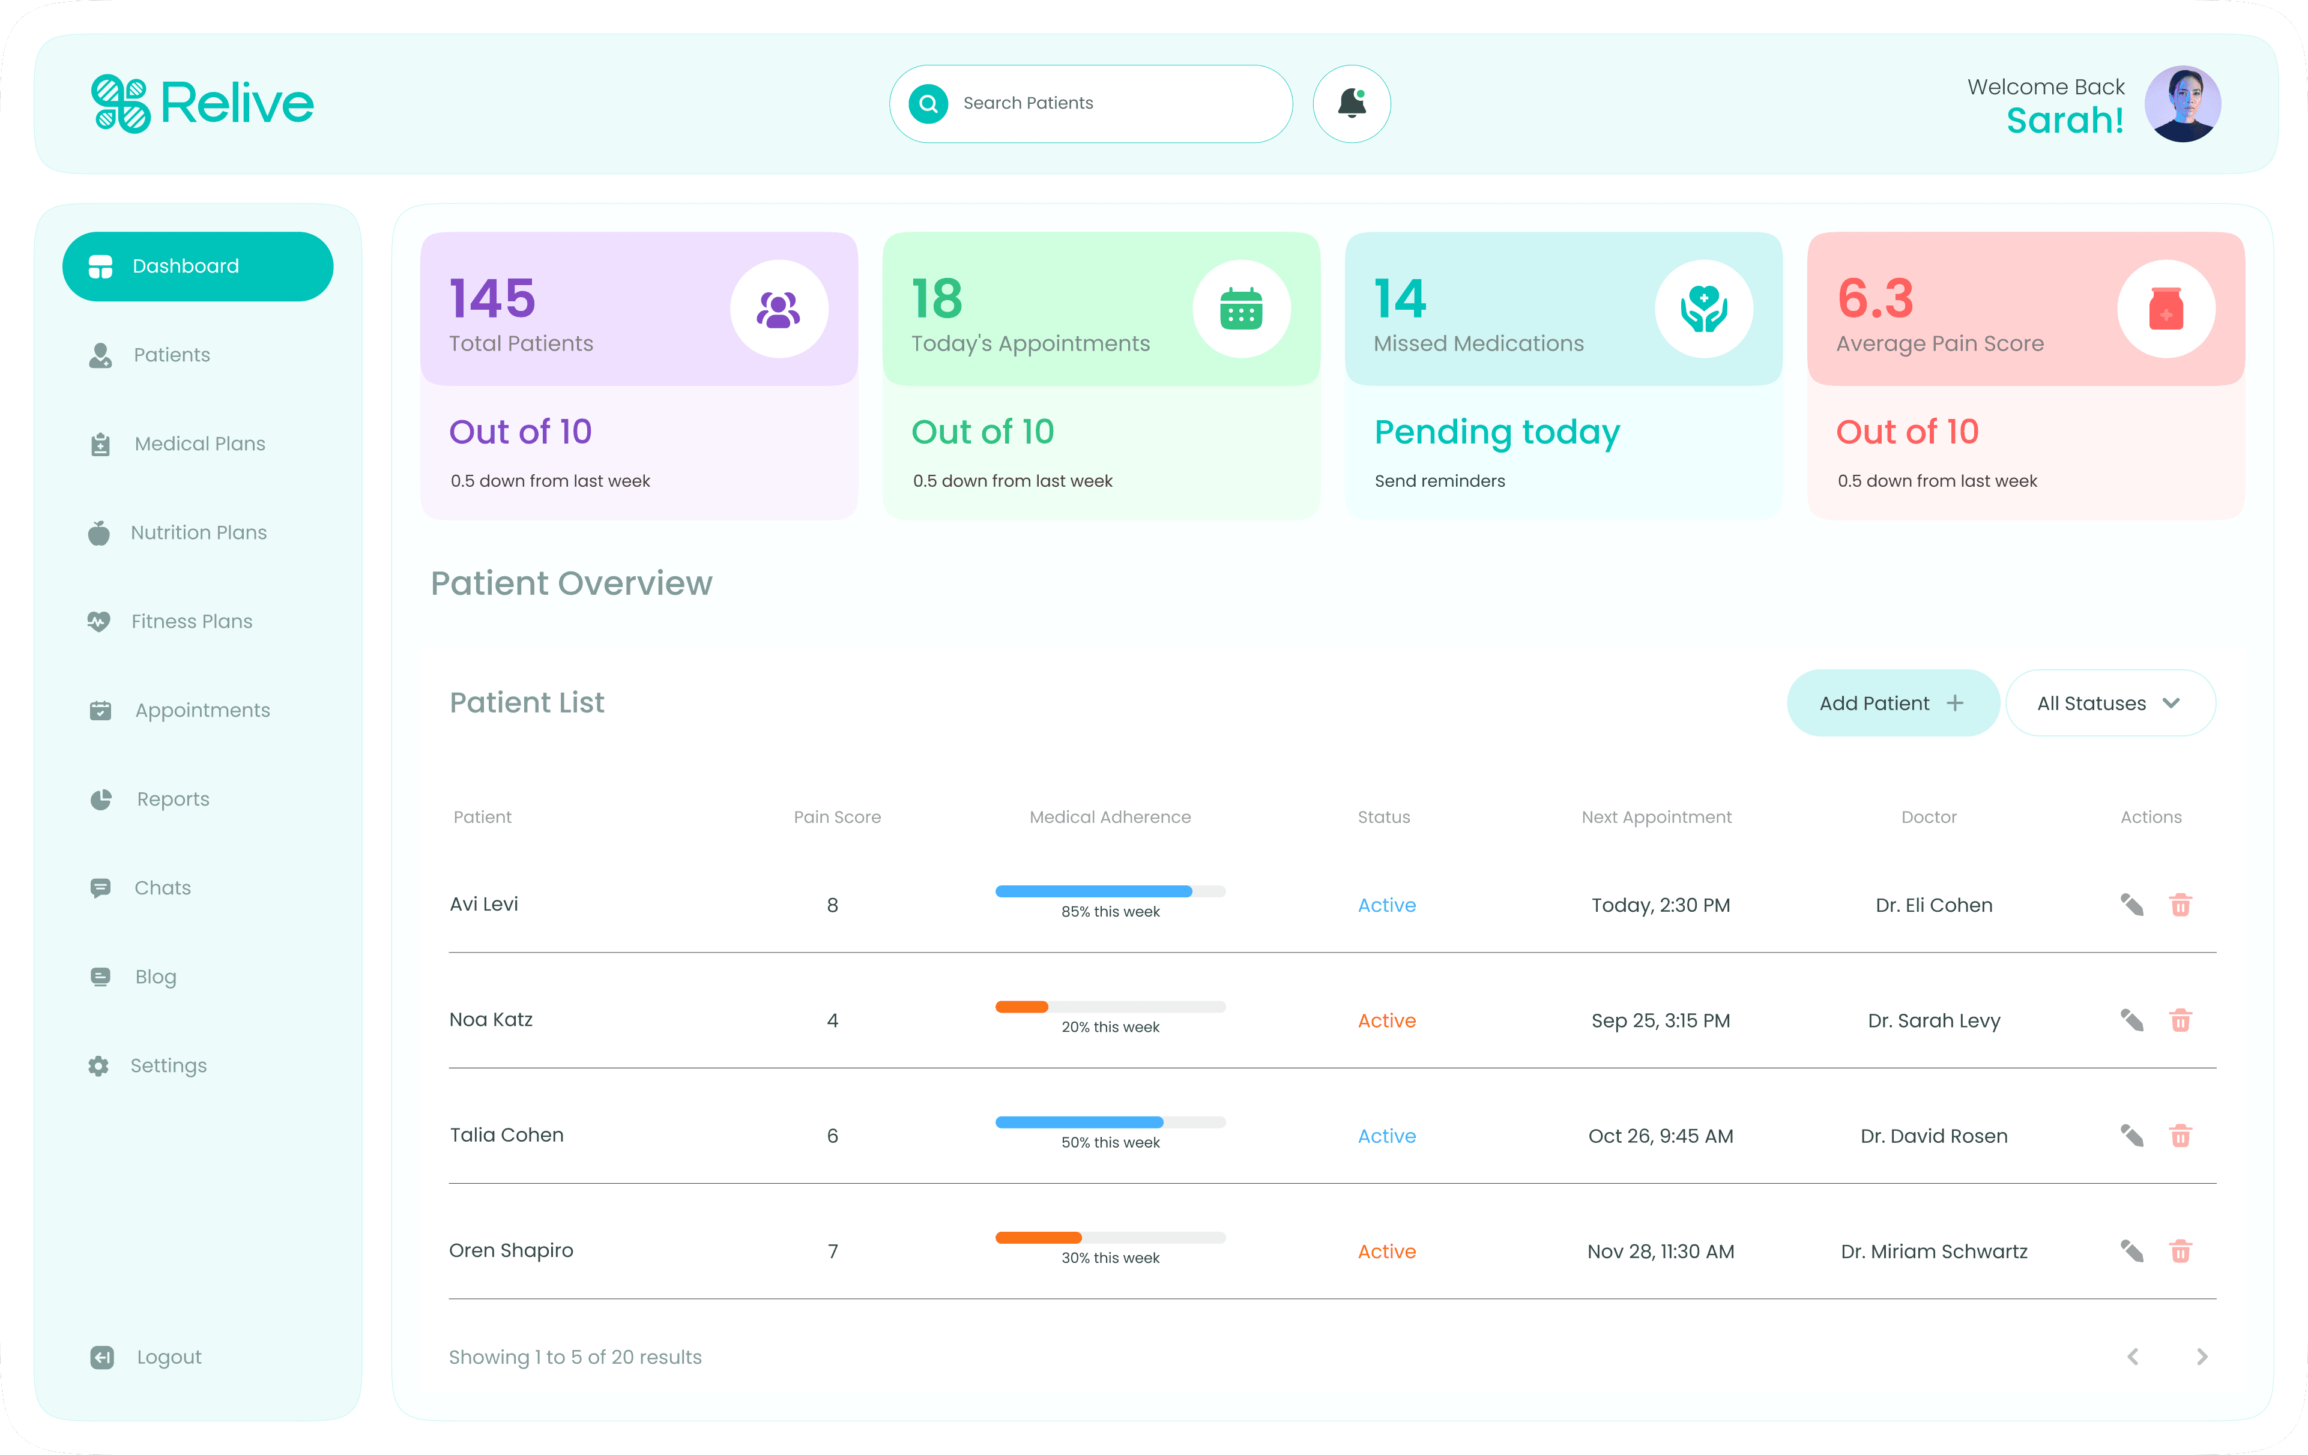Click the search magnifier icon
2308x1455 pixels.
pyautogui.click(x=928, y=103)
